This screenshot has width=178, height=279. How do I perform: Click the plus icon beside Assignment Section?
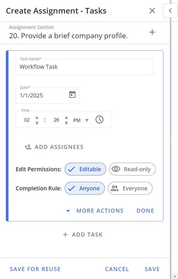point(152,32)
